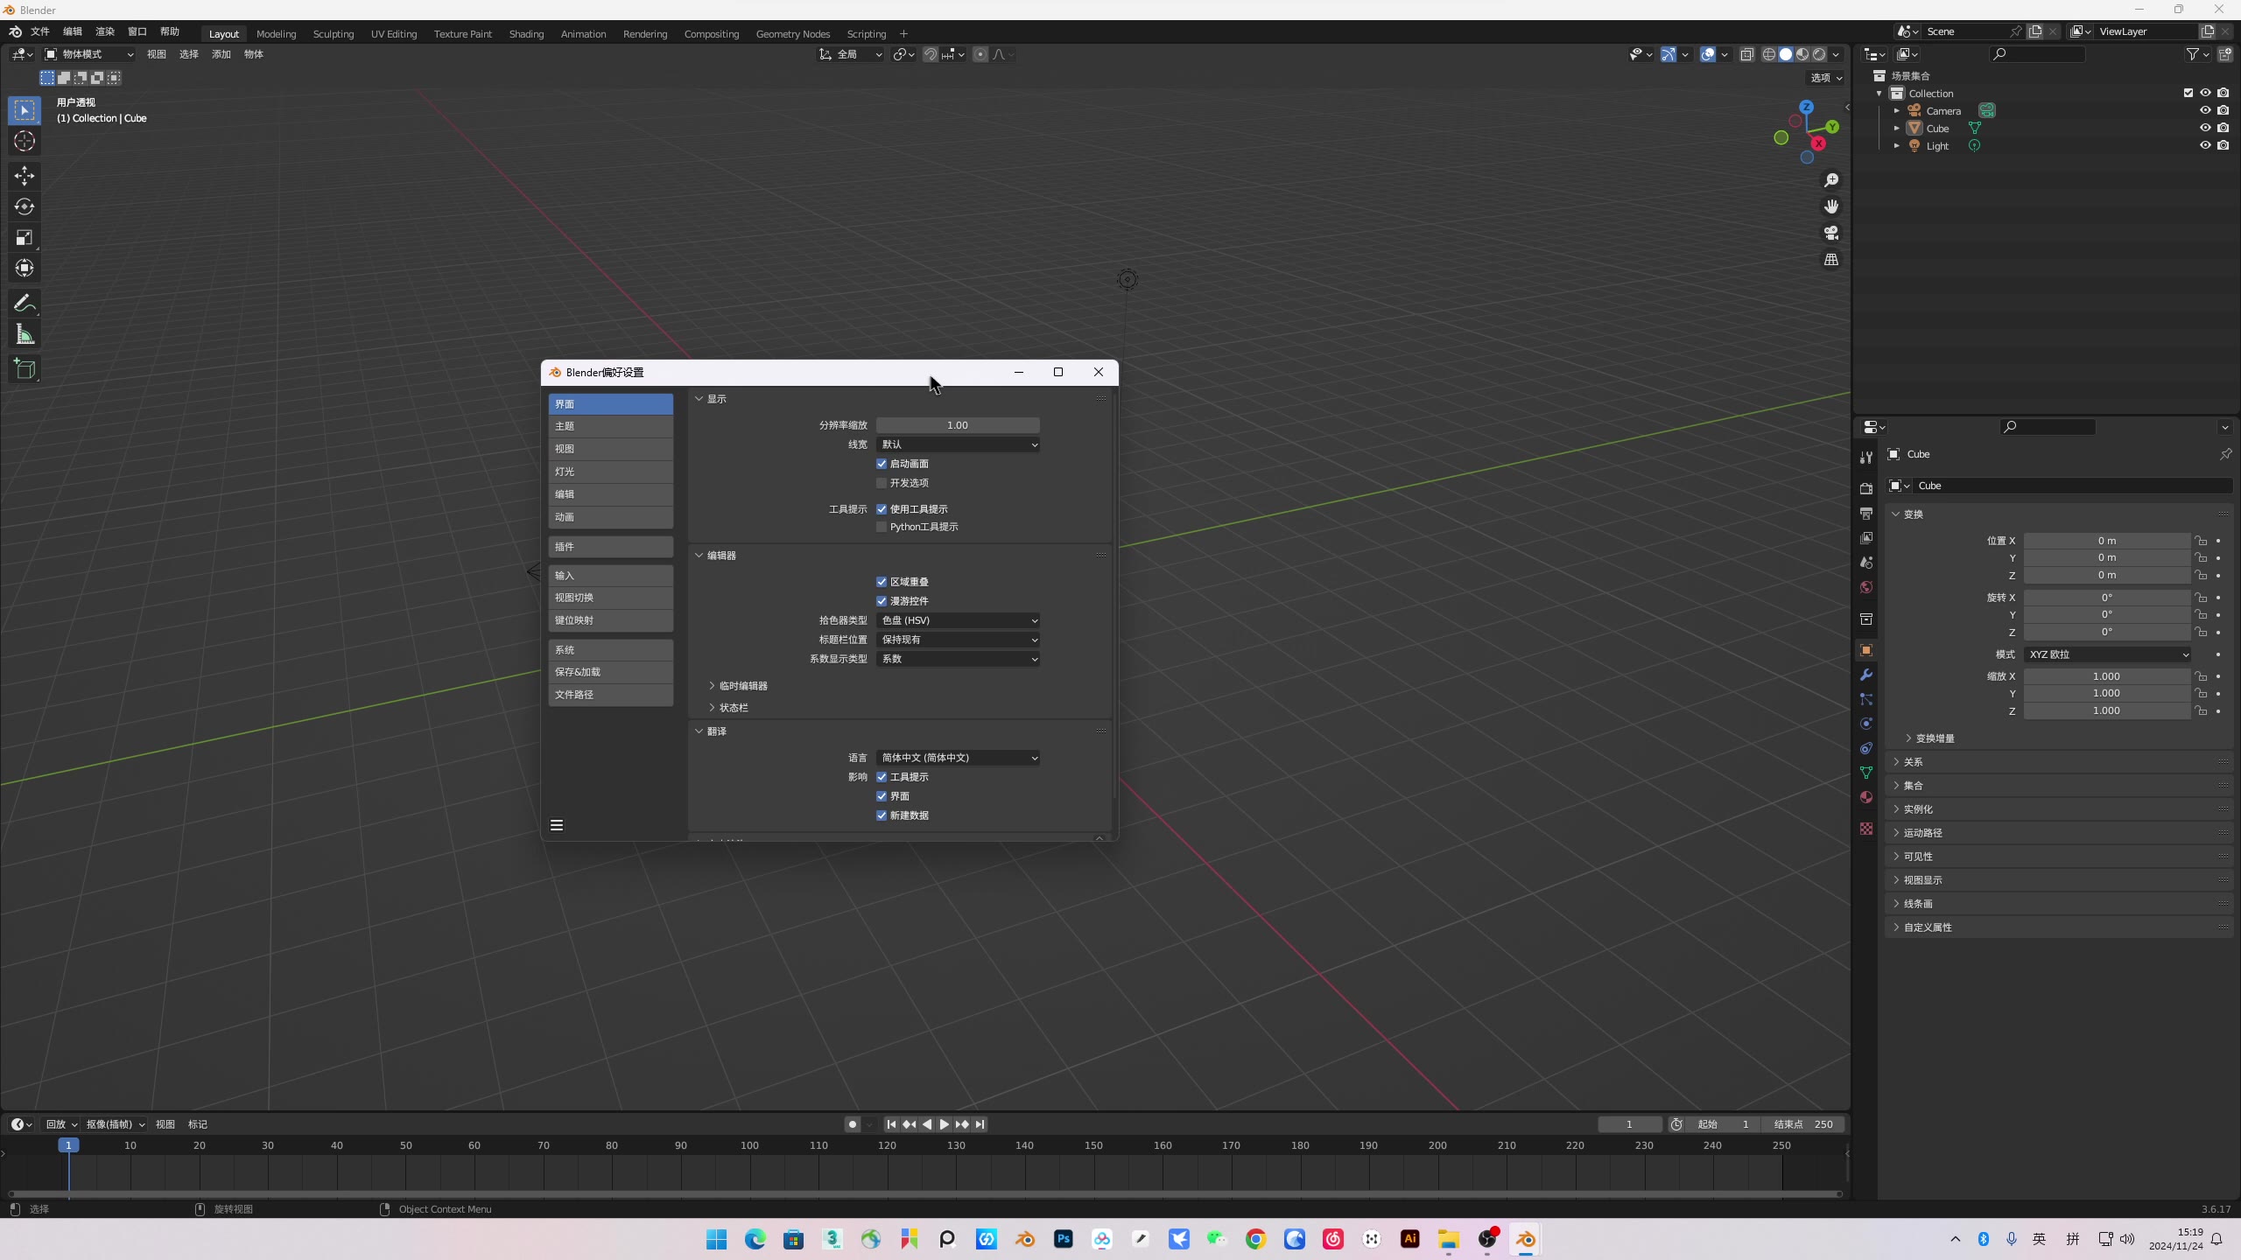Open the Physics properties tab
The image size is (2241, 1260).
[x=1866, y=724]
